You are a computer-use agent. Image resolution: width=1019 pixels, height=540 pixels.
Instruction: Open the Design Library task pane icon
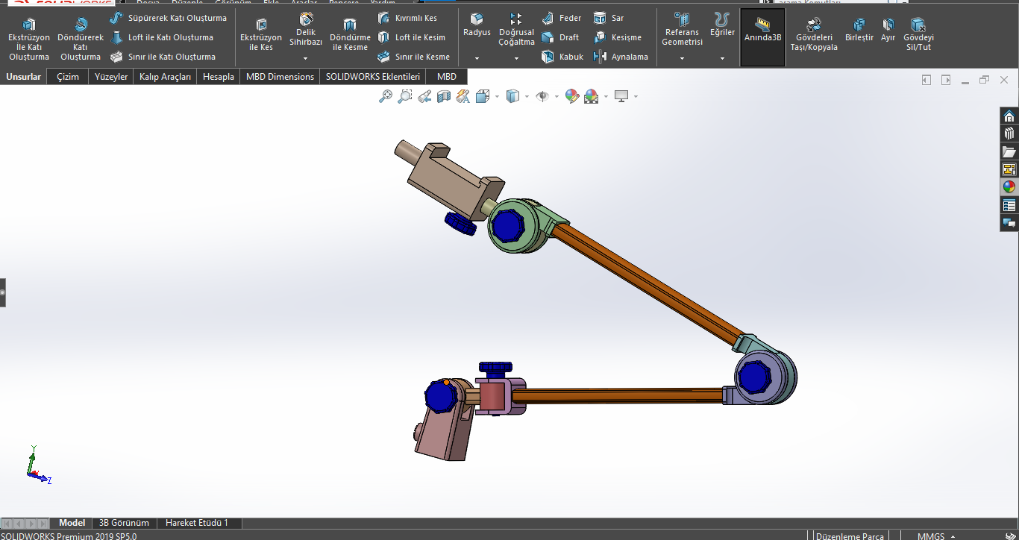[1009, 134]
